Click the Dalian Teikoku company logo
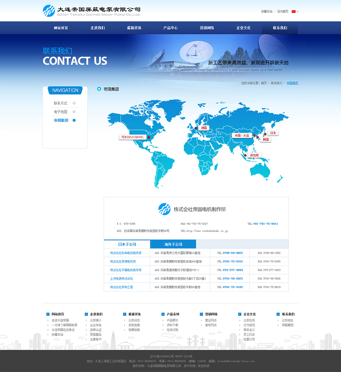341x372 pixels. coord(91,11)
